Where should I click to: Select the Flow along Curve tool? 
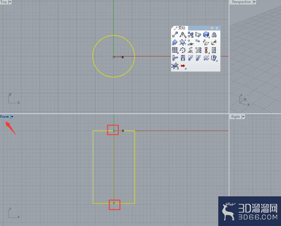click(191, 58)
